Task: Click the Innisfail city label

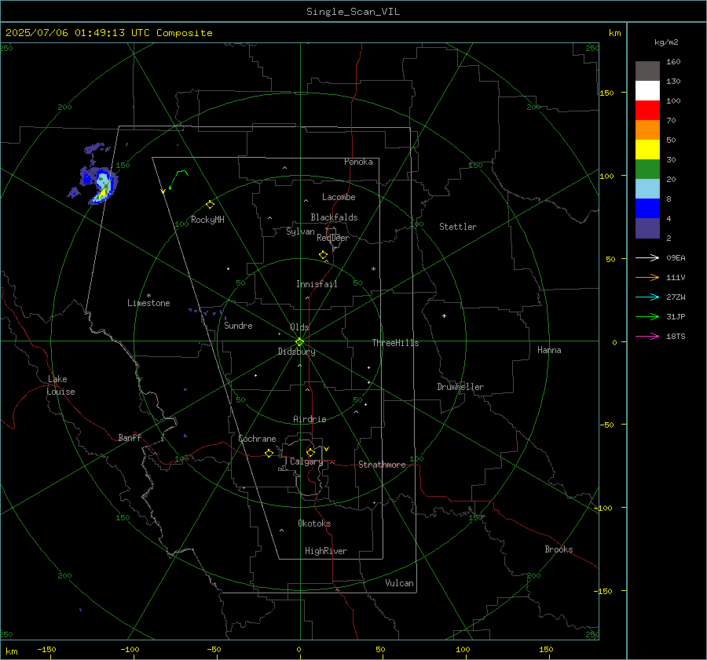Action: [x=317, y=284]
